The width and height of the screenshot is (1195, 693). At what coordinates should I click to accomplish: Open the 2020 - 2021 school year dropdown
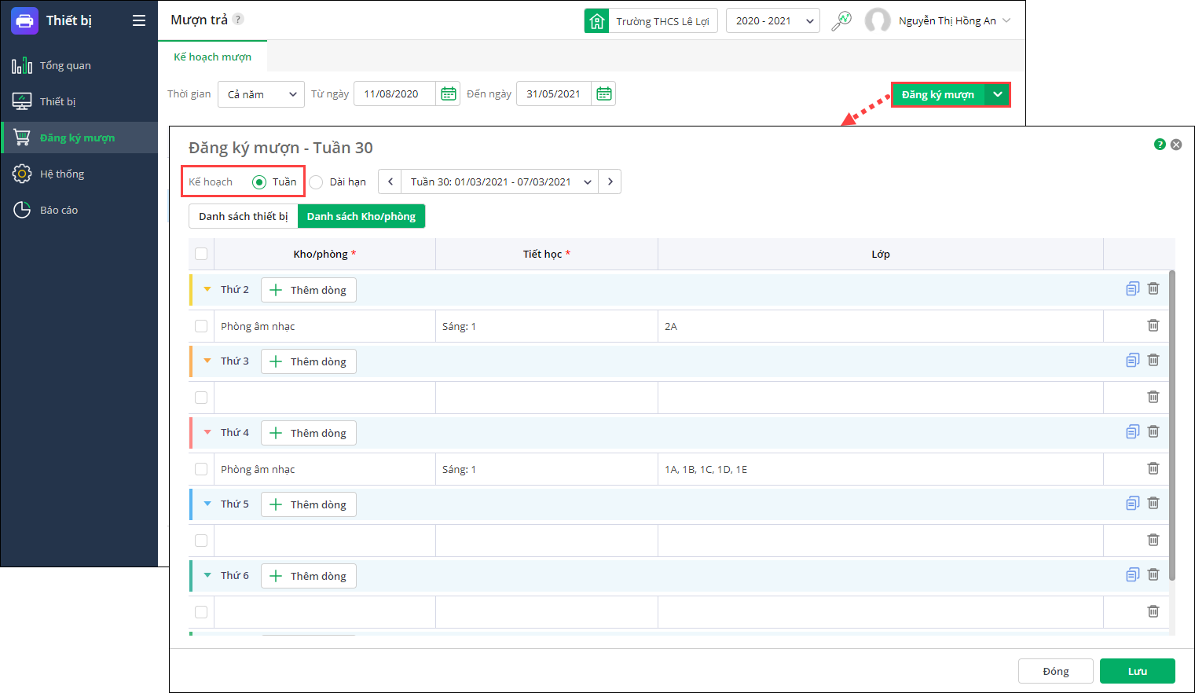[773, 20]
